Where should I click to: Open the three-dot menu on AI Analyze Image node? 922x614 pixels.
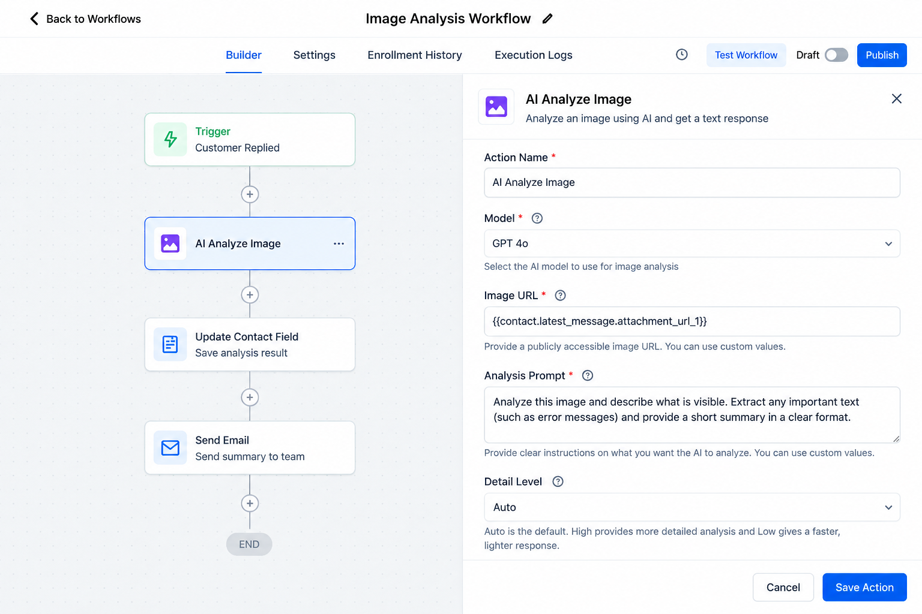coord(339,243)
